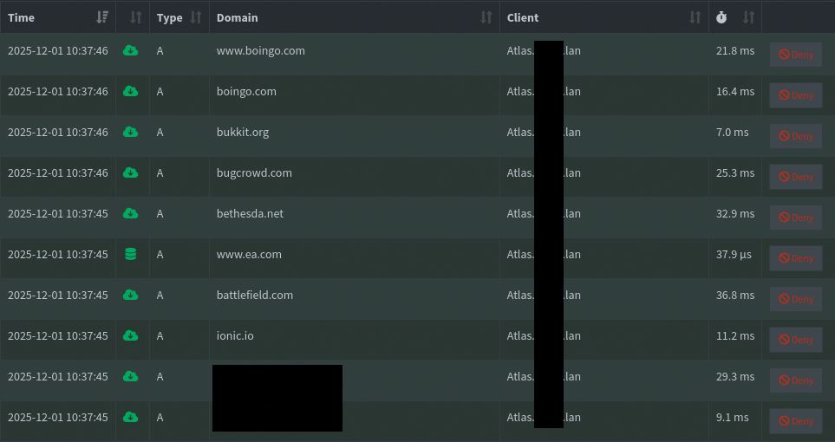Click the cloud status icon for ionic.io
Viewport: 835px width, 442px height.
pos(130,336)
